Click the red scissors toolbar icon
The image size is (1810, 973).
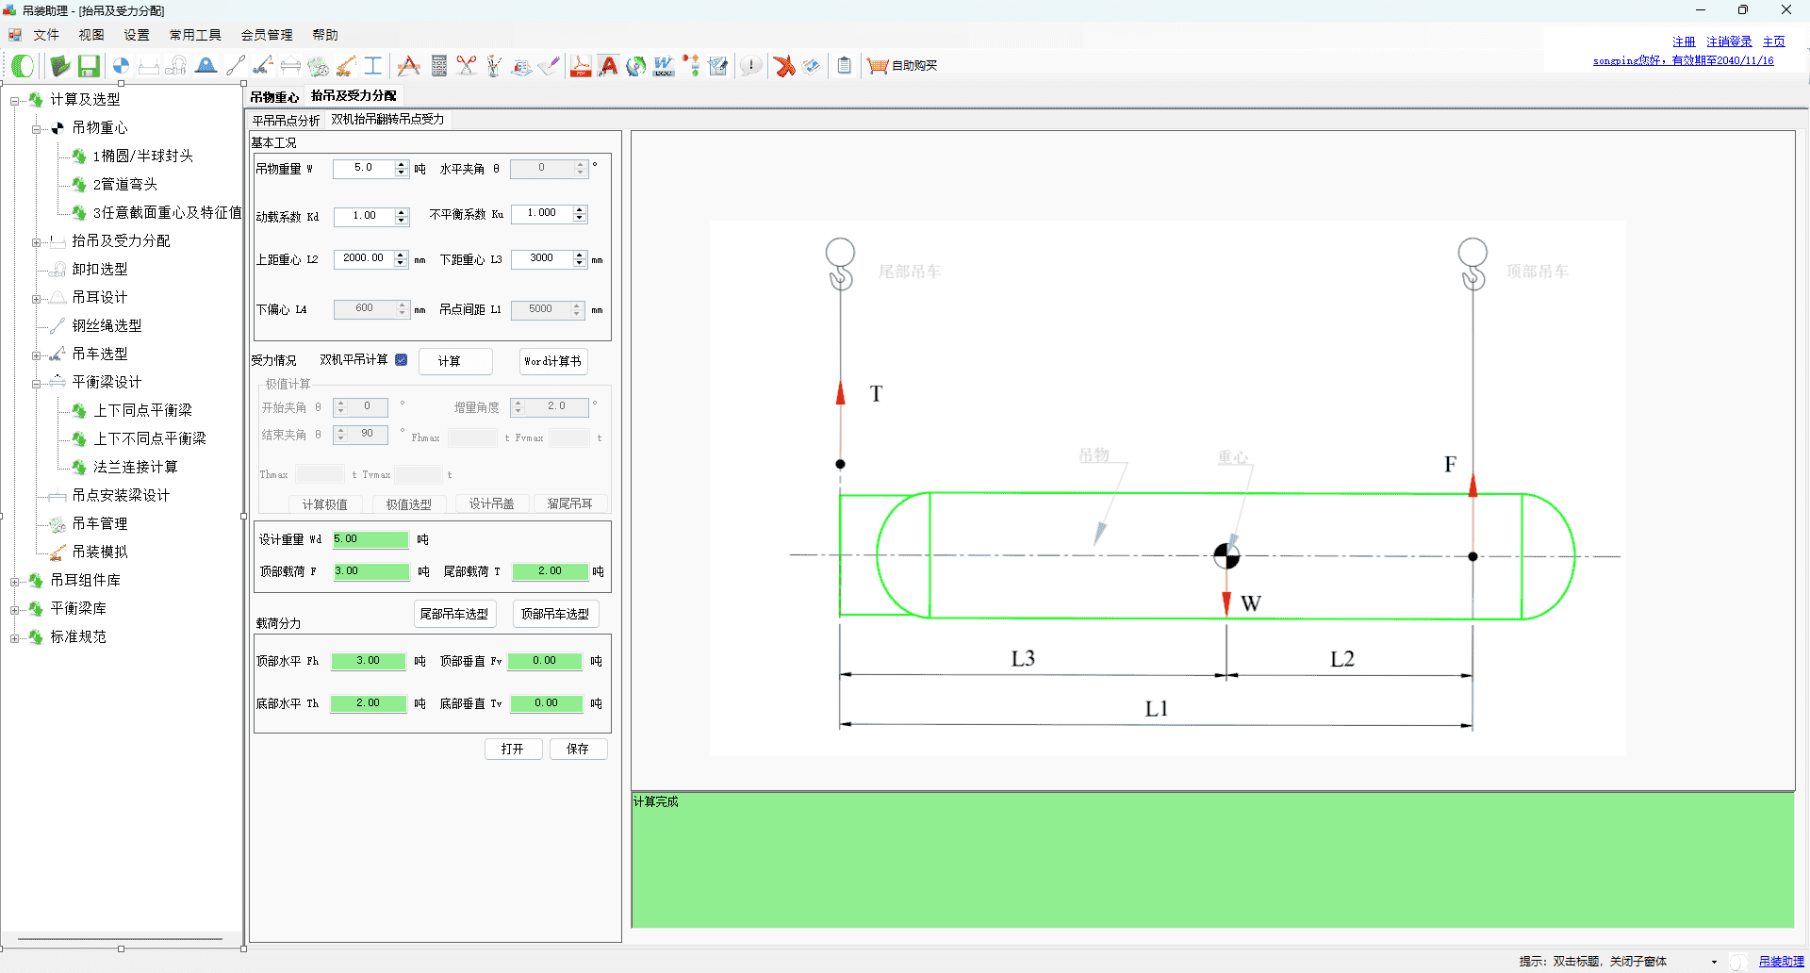[x=467, y=66]
